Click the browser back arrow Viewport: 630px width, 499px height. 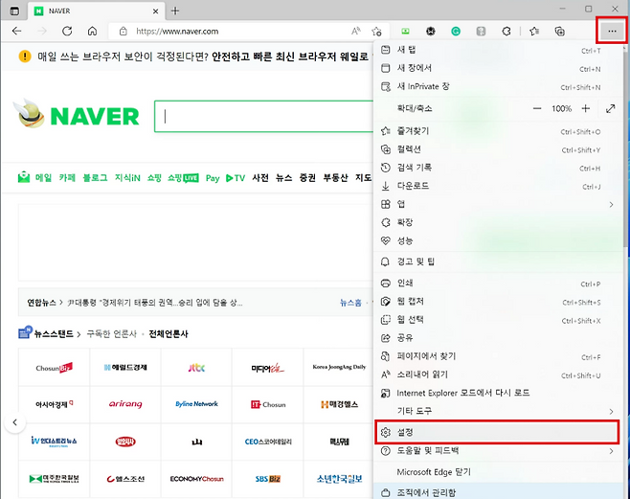pos(16,31)
